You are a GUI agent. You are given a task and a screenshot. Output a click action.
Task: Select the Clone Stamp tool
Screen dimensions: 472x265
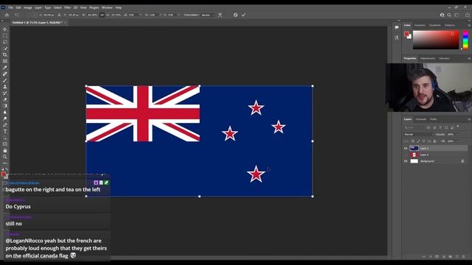pyautogui.click(x=5, y=87)
